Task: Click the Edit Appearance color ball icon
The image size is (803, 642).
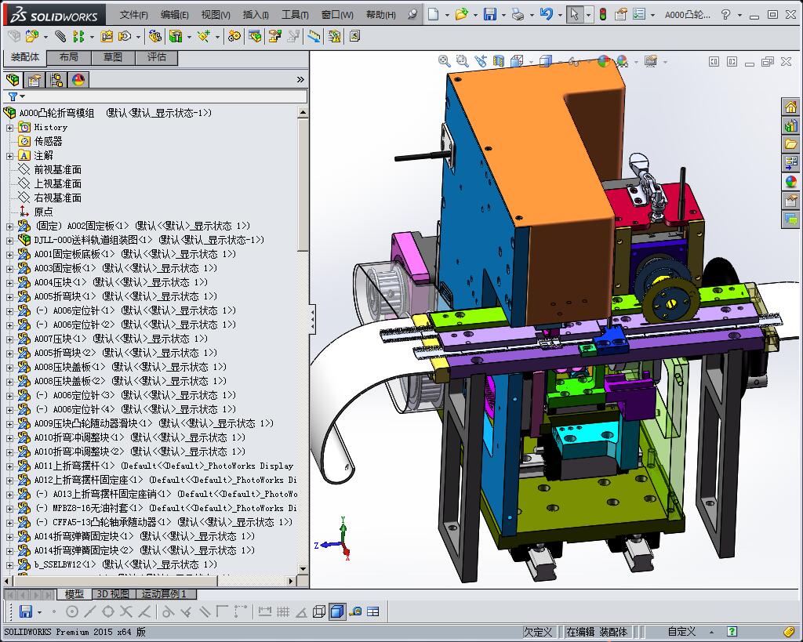Action: click(604, 61)
